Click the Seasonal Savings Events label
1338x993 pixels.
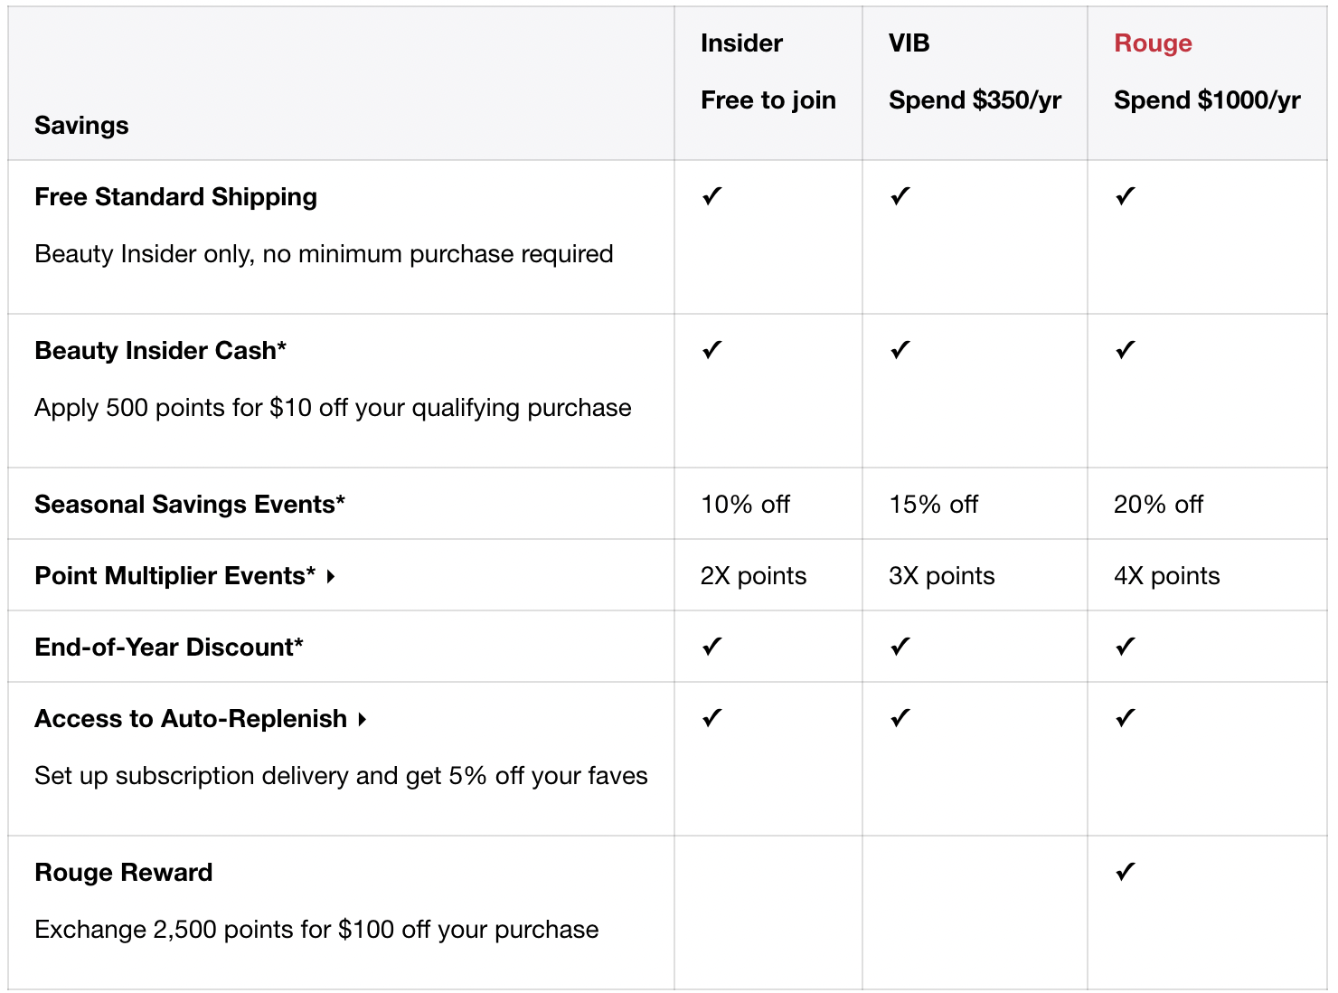190,505
